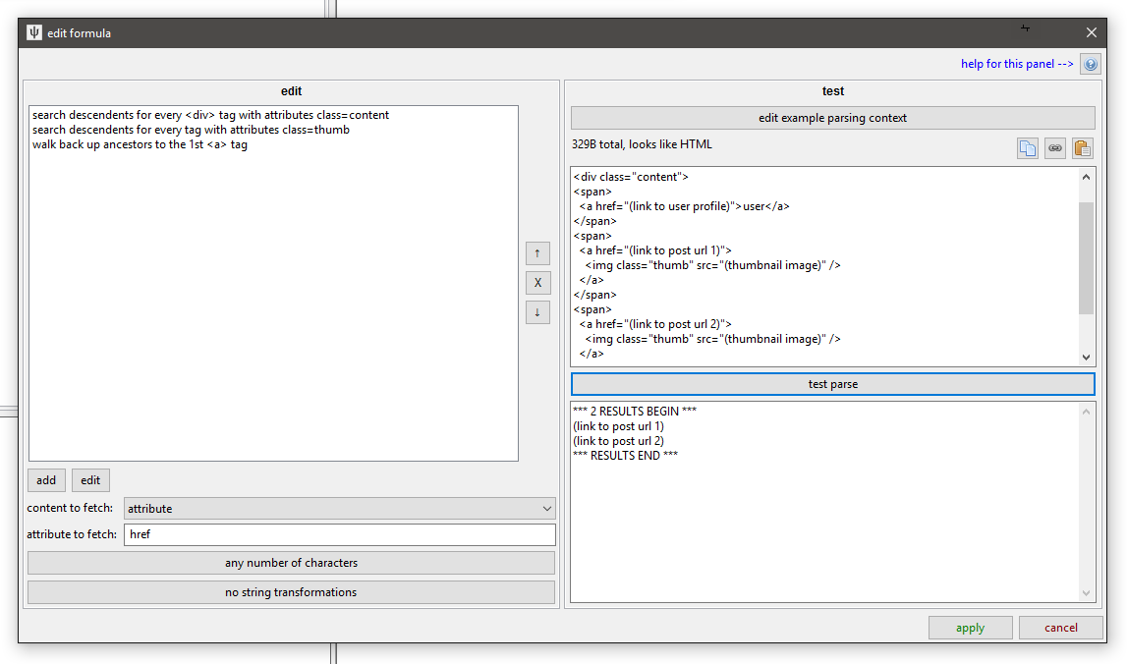
Task: Paste example data with the clipboard icon
Action: (1082, 148)
